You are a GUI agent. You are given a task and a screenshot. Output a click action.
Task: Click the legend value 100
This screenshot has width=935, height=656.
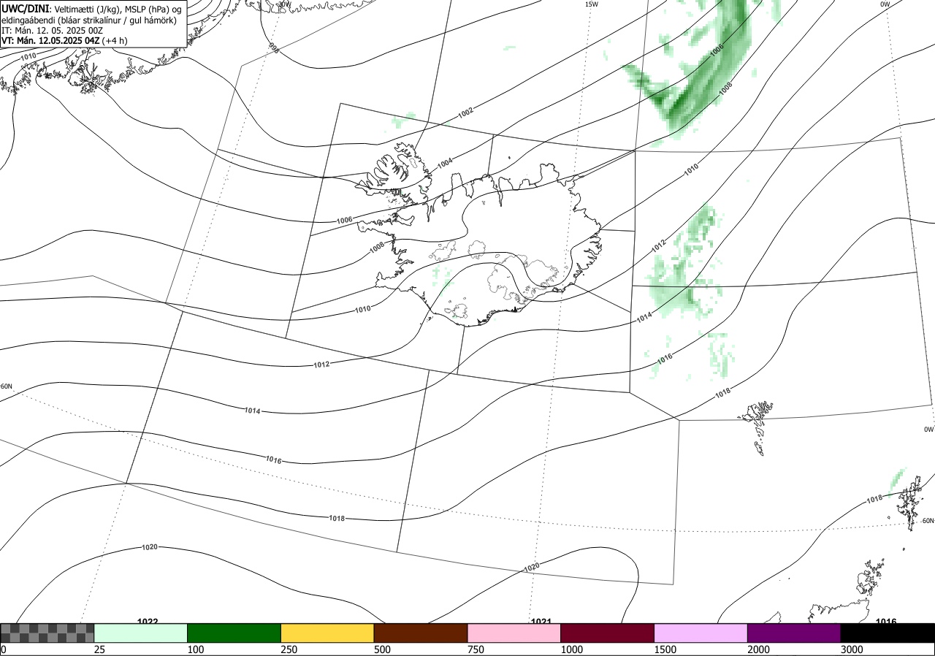[195, 649]
